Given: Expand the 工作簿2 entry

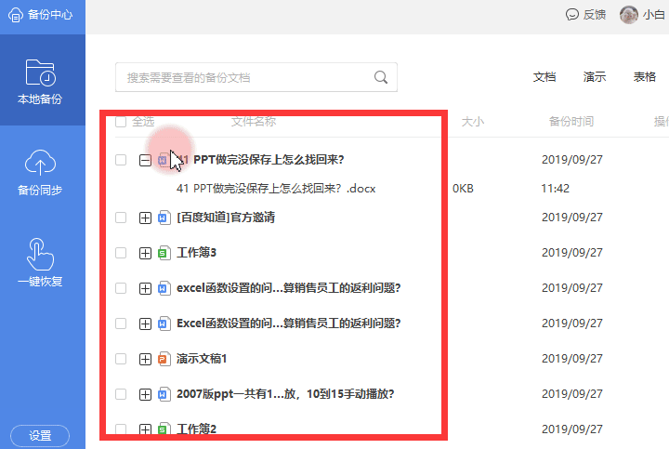Looking at the screenshot, I should pos(145,429).
